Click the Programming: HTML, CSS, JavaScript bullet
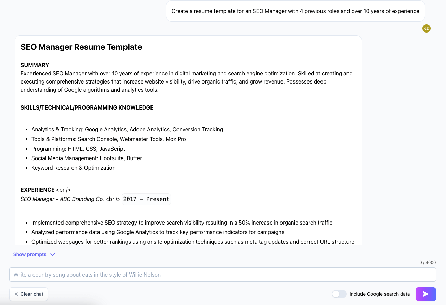 (78, 149)
